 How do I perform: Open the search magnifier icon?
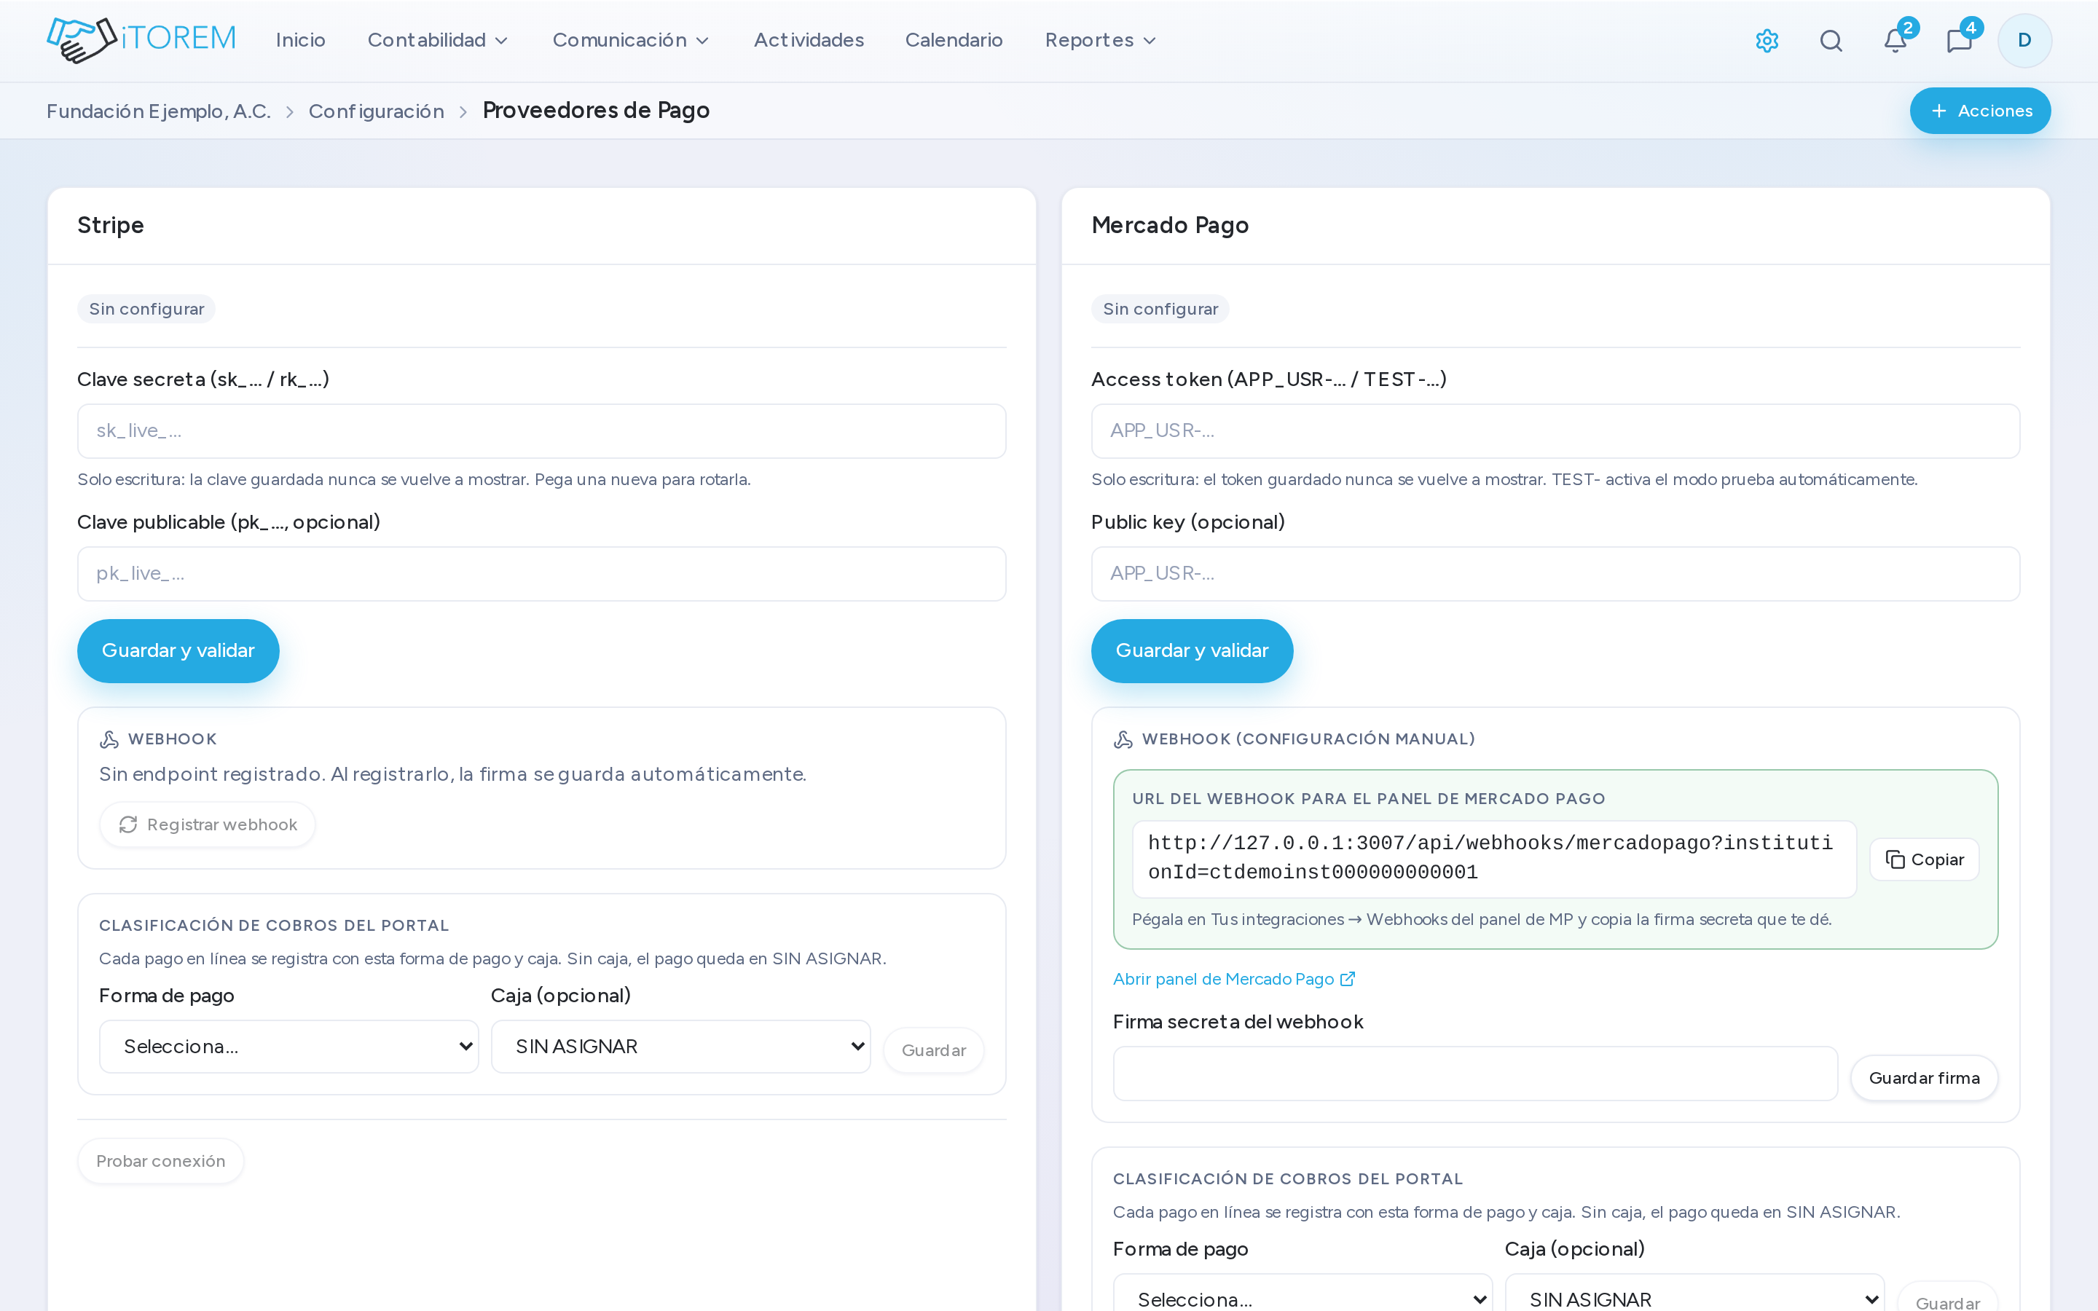pos(1831,41)
